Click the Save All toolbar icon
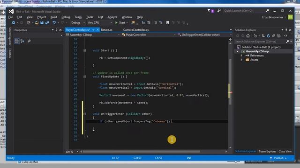 click(x=47, y=23)
